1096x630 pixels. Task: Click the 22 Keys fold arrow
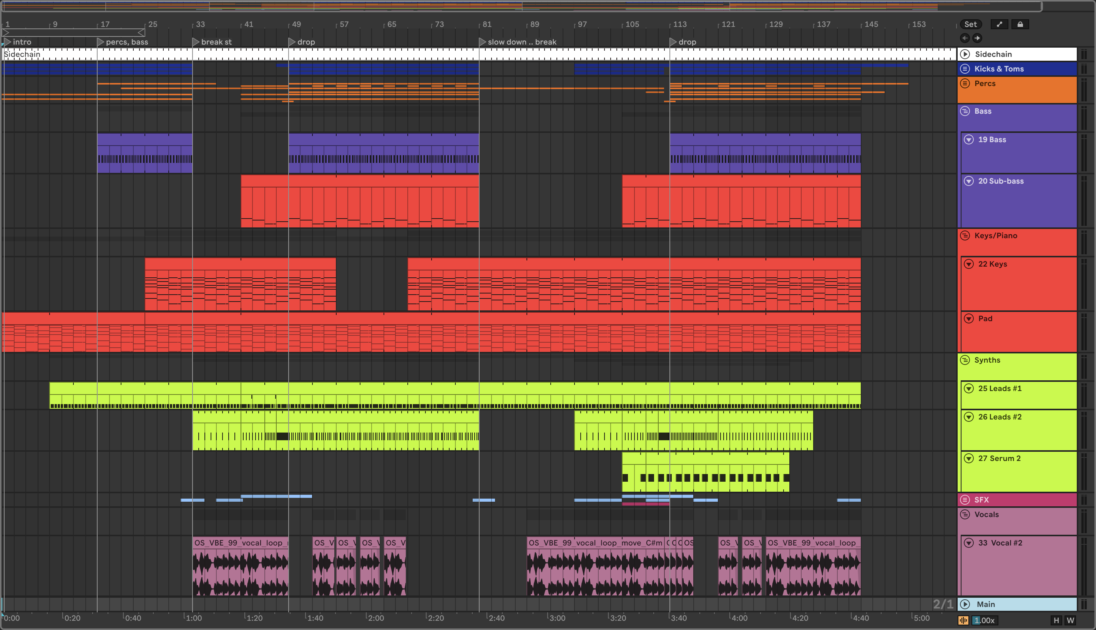[969, 264]
